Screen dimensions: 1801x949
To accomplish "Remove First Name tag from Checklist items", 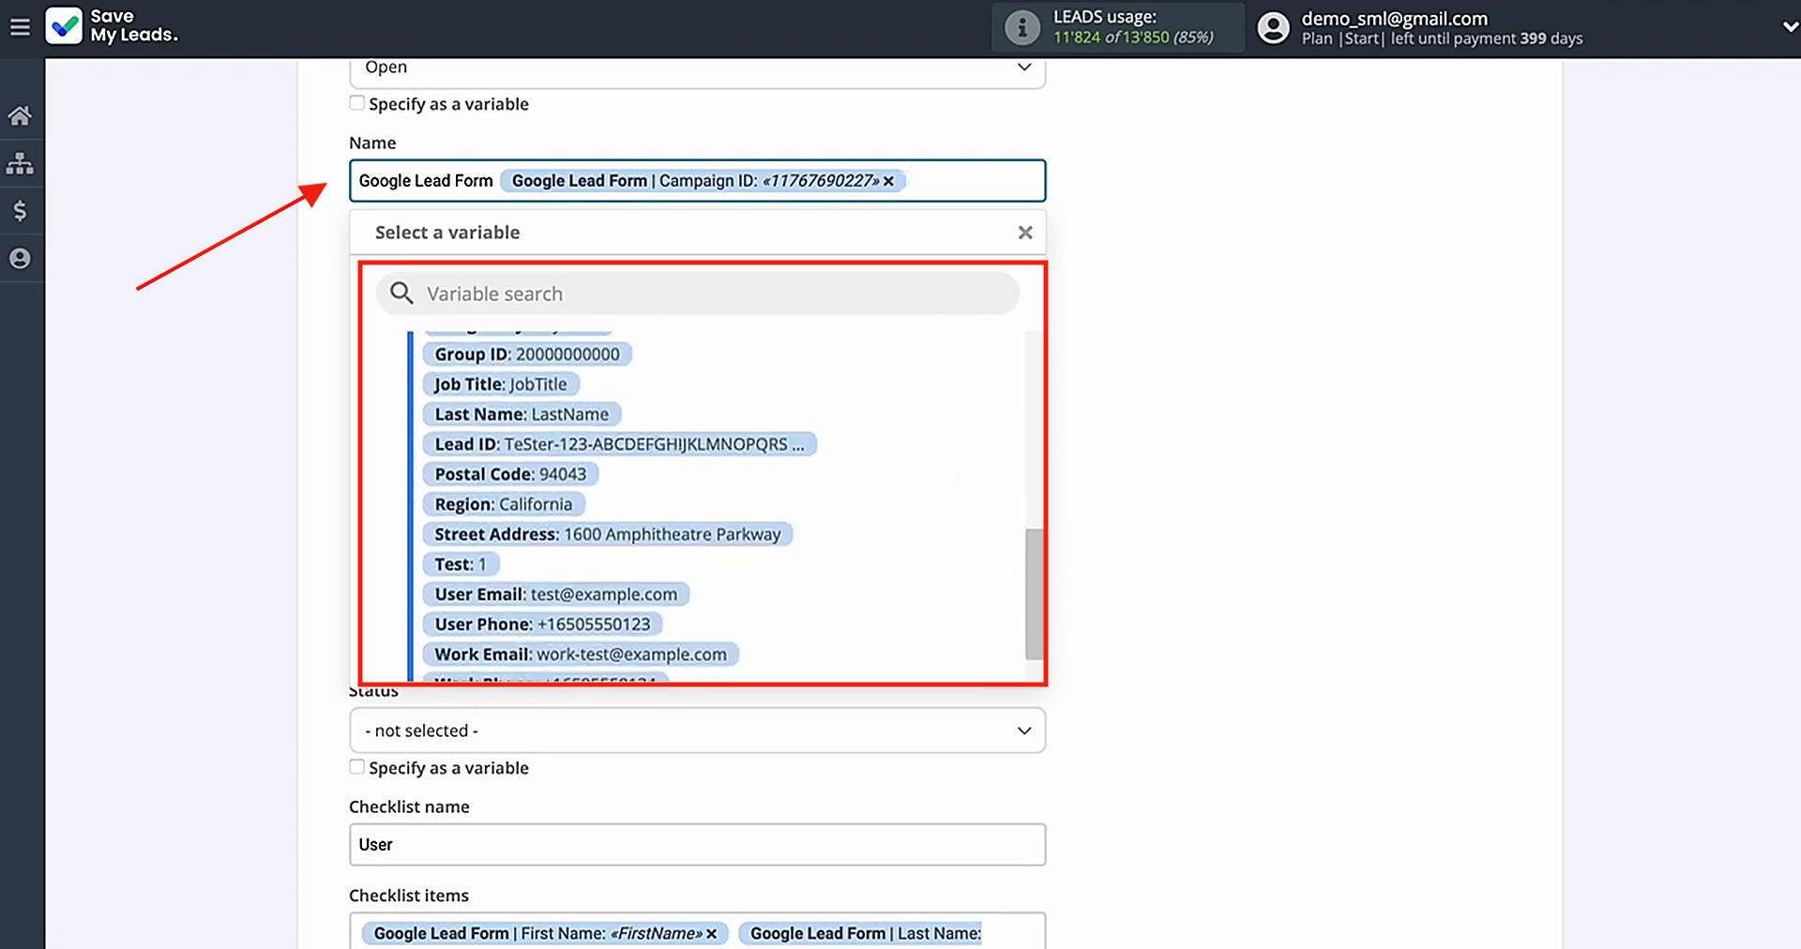I will point(711,934).
